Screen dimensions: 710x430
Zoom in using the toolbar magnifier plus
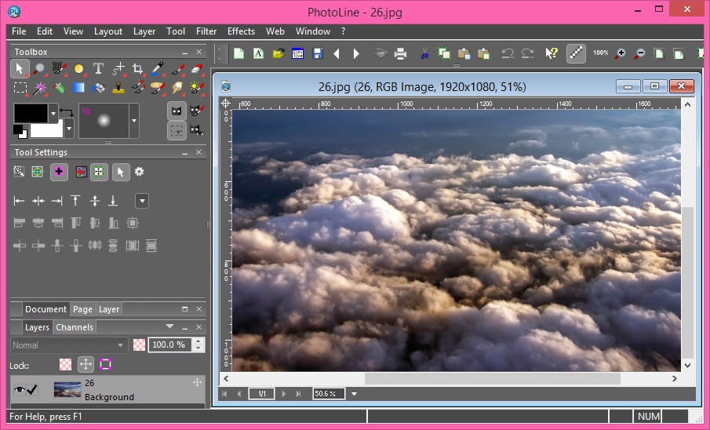point(620,53)
